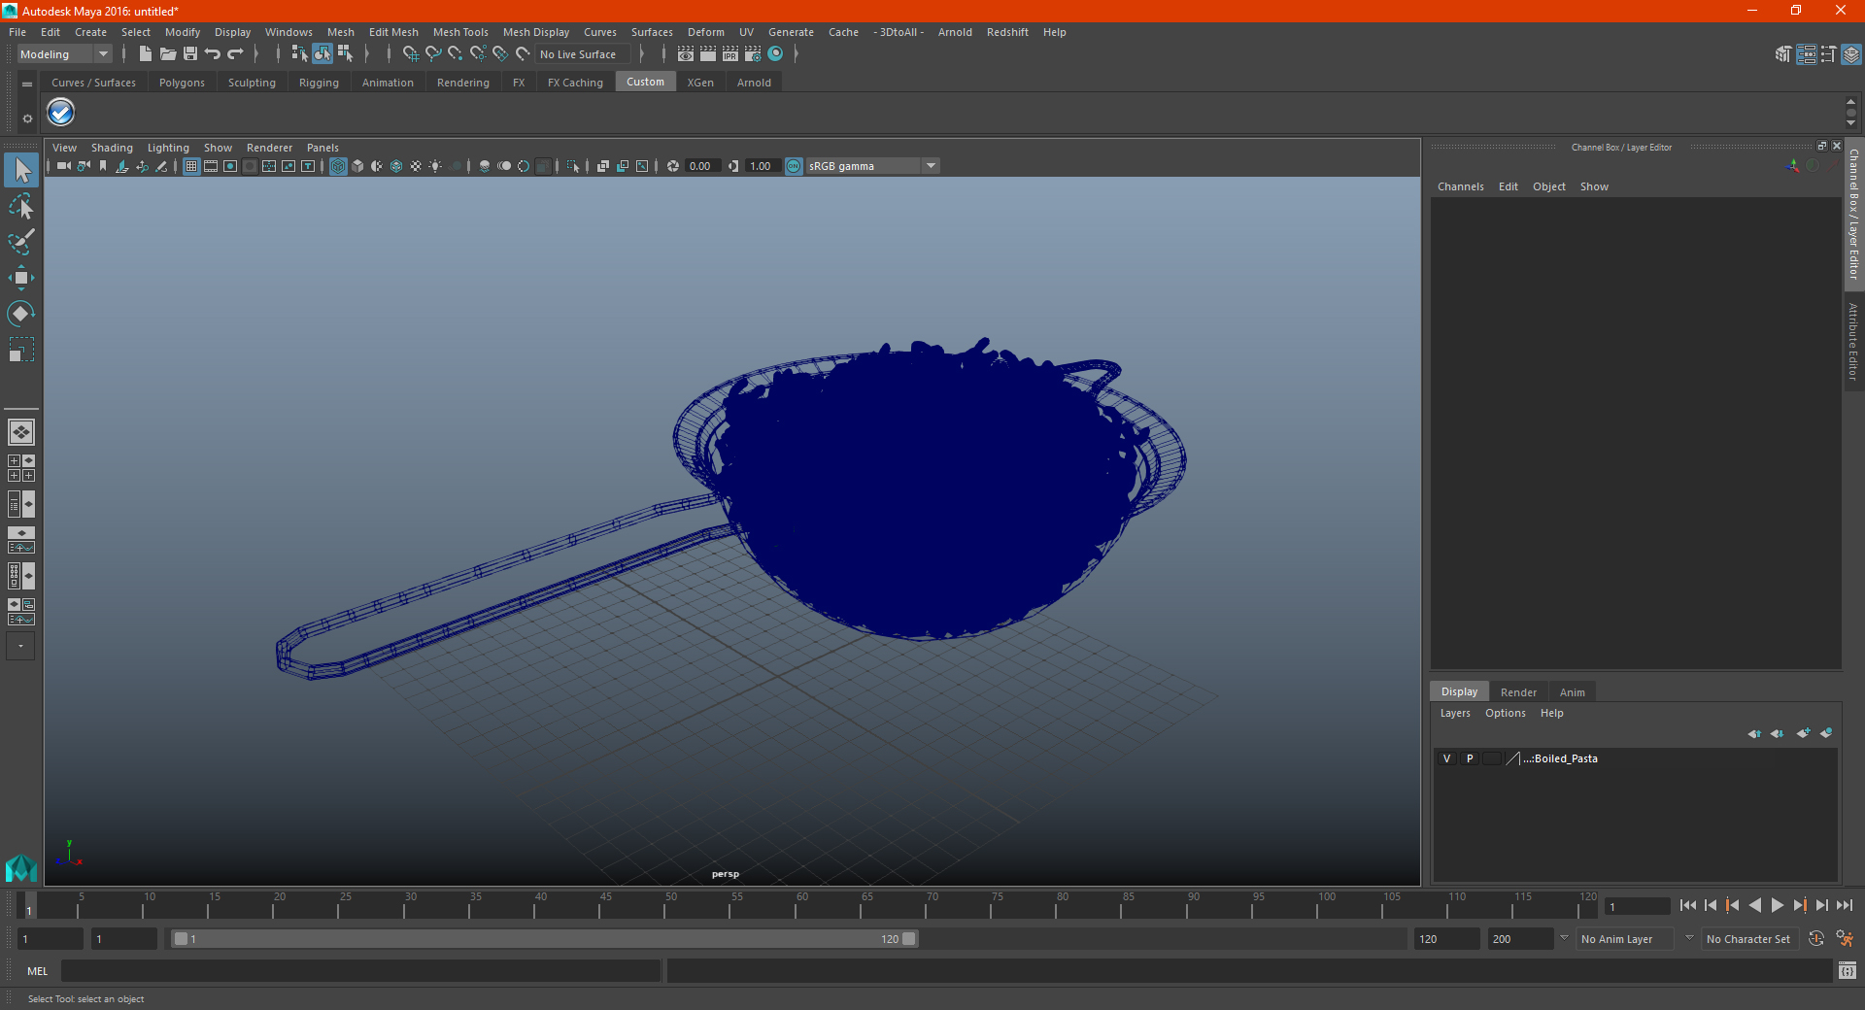1865x1010 pixels.
Task: Switch to the Rigging shelf tab
Action: pyautogui.click(x=319, y=83)
